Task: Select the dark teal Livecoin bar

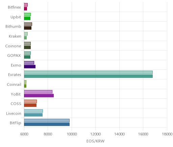Action: coord(33,115)
